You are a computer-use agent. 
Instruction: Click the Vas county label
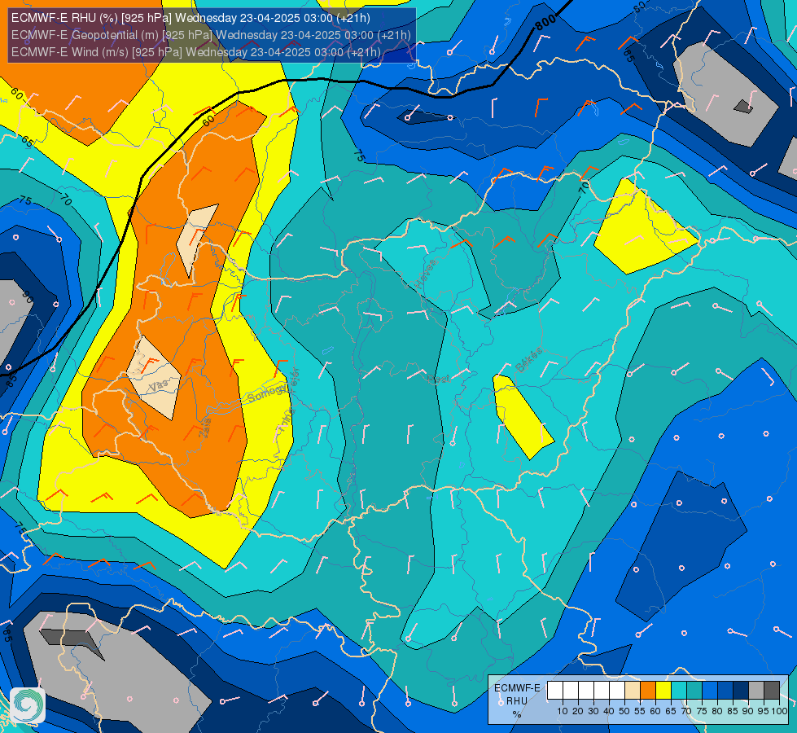[158, 386]
